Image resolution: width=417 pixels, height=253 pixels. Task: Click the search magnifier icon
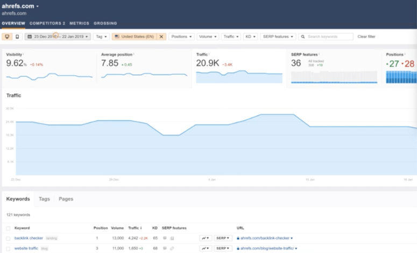click(x=302, y=37)
